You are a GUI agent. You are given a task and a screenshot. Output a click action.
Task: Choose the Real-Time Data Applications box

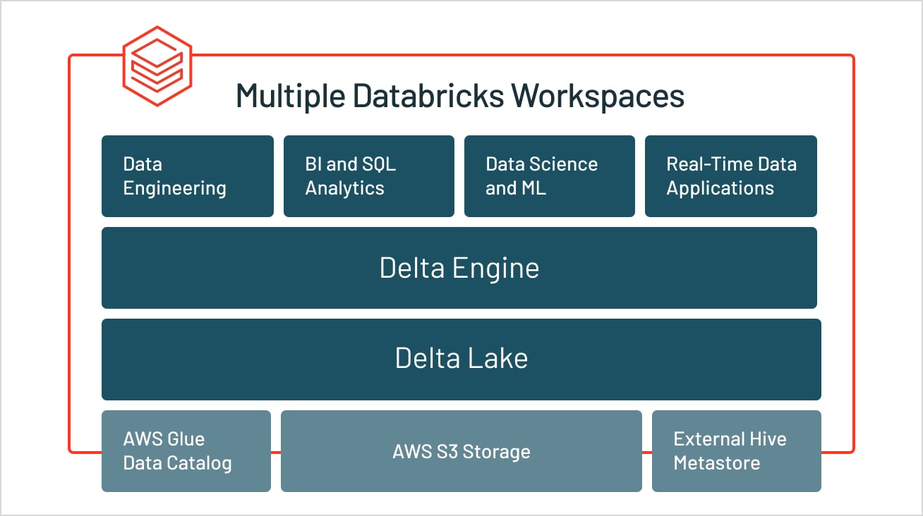point(731,176)
